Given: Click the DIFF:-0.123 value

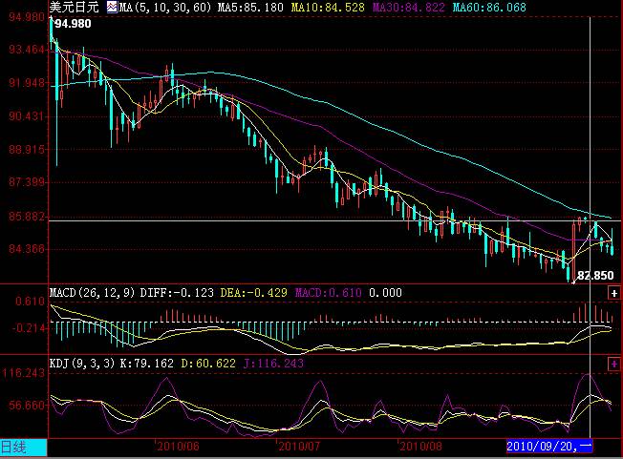Looking at the screenshot, I should click(x=177, y=293).
